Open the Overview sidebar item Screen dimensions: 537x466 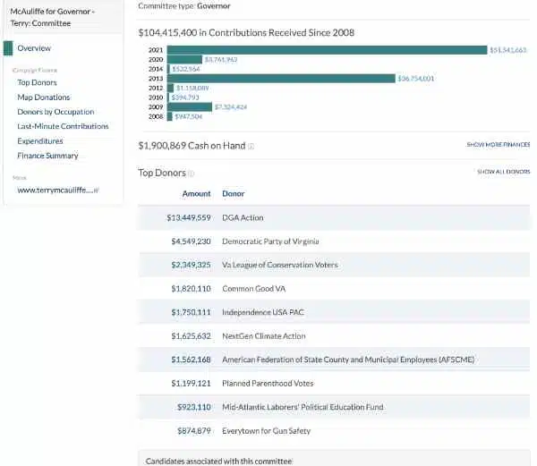pos(34,48)
